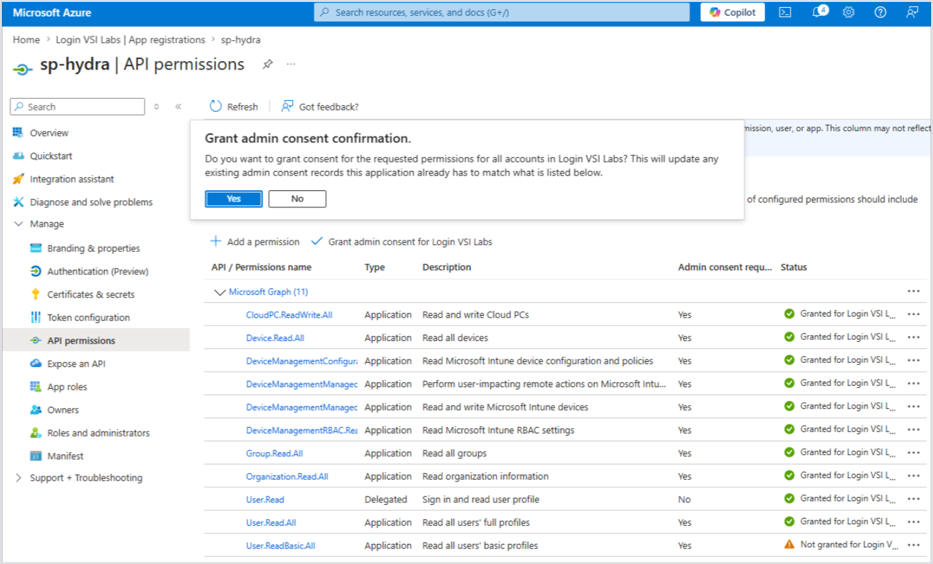Go to Login VSI Labs App registrations breadcrumb
This screenshot has height=564, width=933.
click(130, 40)
